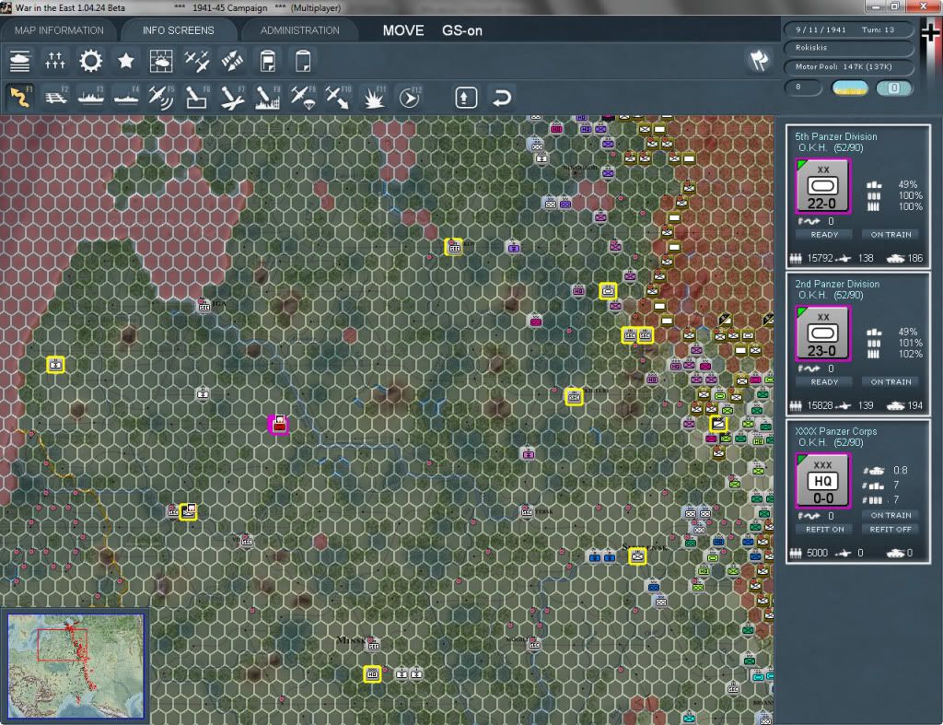
Task: Open the unit list tank-with-lines icon
Action: tap(20, 62)
